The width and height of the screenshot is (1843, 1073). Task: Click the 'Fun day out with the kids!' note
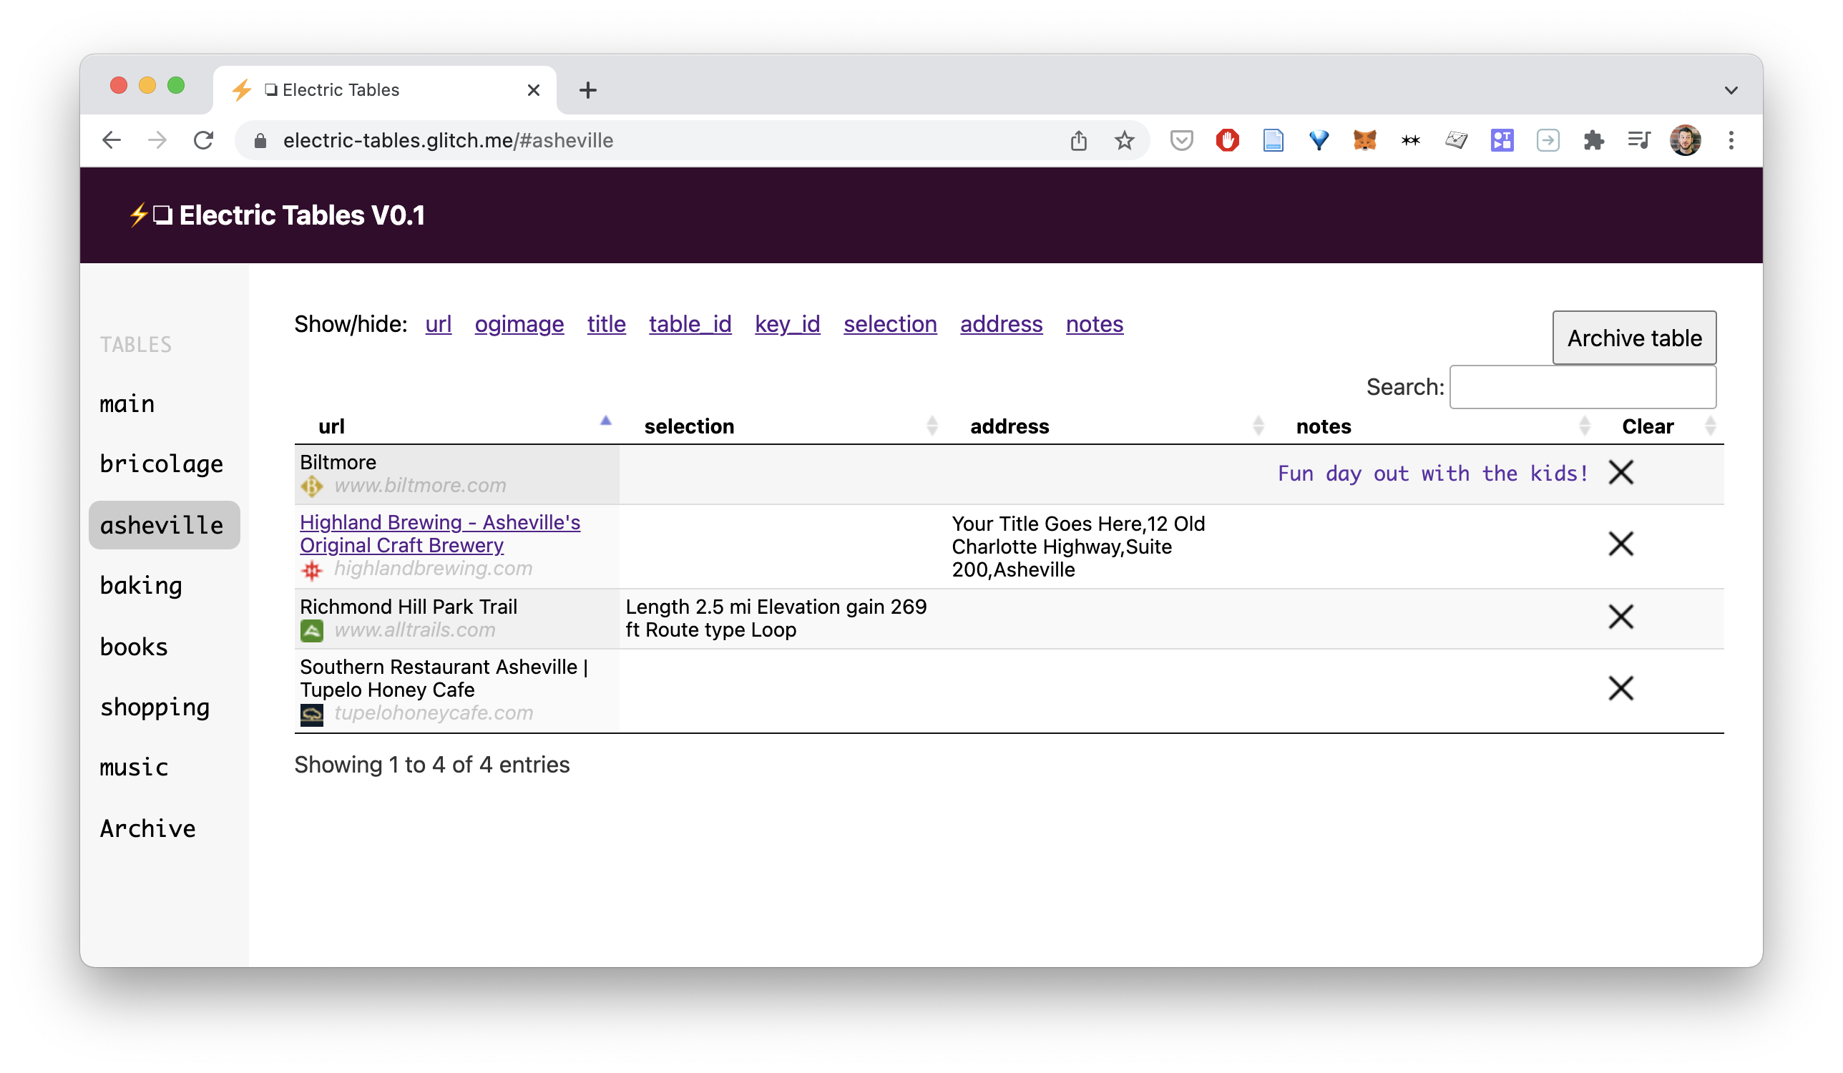tap(1433, 474)
